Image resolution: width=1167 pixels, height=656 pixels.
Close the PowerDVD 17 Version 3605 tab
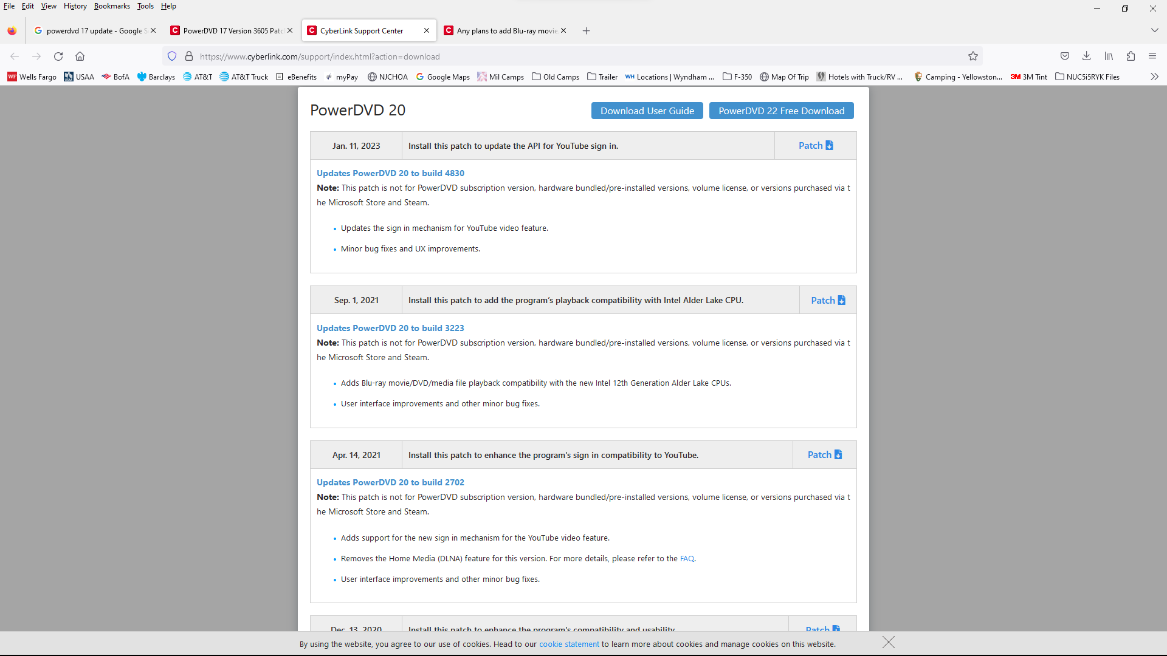[x=290, y=31]
